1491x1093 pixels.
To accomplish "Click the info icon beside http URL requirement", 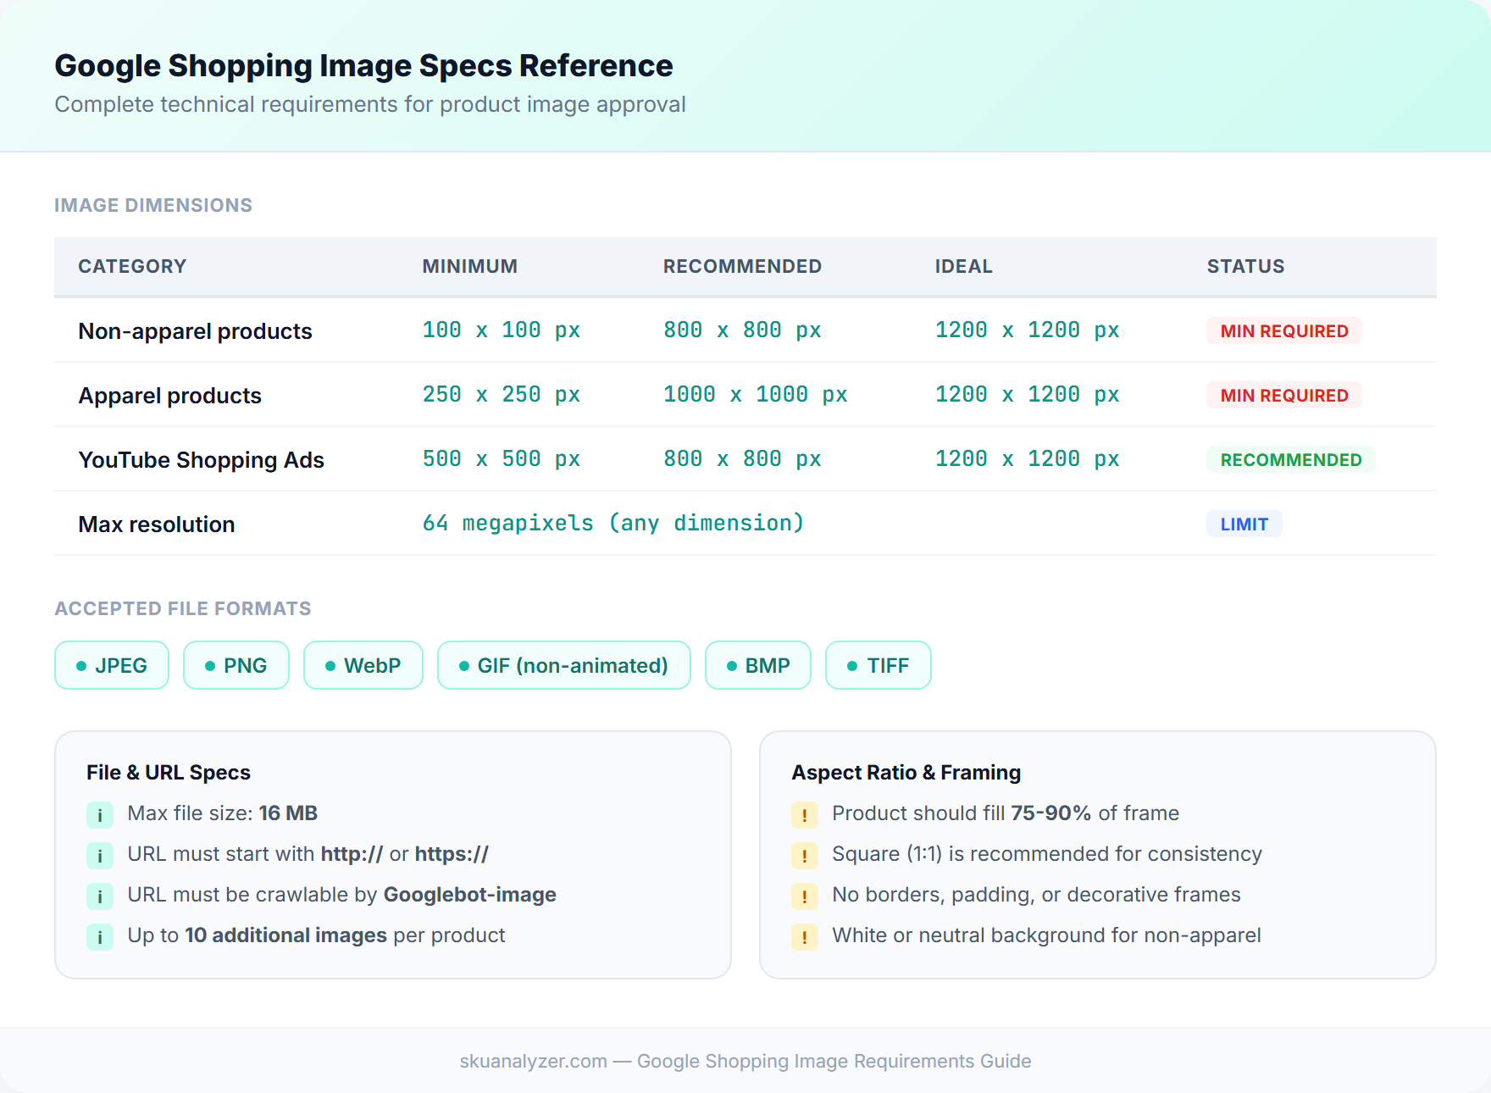I will [100, 855].
